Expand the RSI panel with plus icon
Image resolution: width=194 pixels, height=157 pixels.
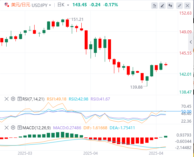tap(19, 99)
